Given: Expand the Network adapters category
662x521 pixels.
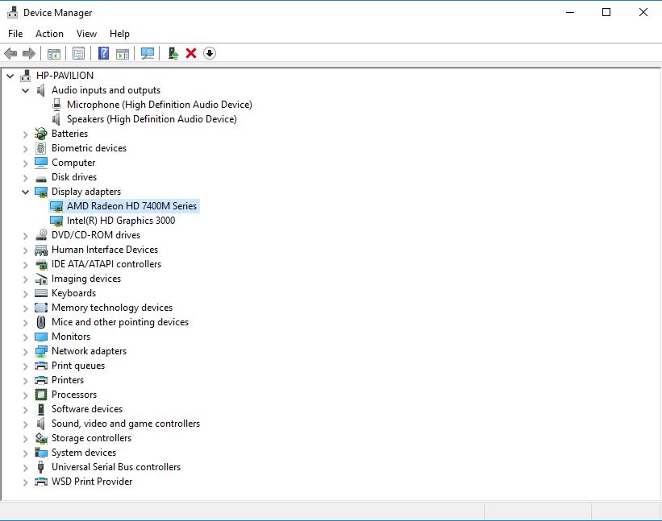Looking at the screenshot, I should pos(25,352).
